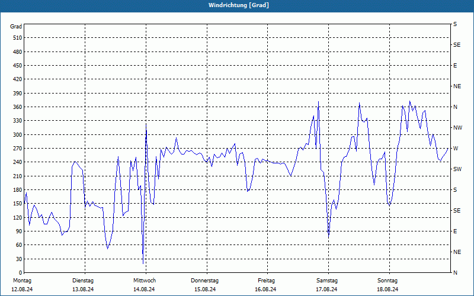Click the 'N' compass label beside 360
474x296 pixels.
point(455,107)
